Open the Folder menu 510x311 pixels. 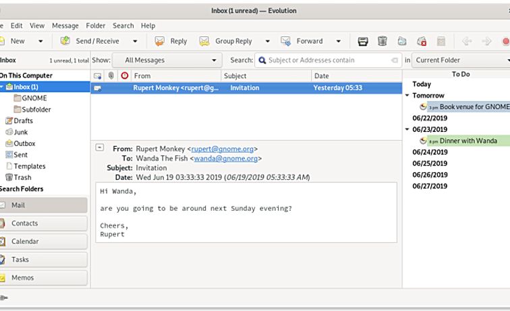pyautogui.click(x=96, y=26)
